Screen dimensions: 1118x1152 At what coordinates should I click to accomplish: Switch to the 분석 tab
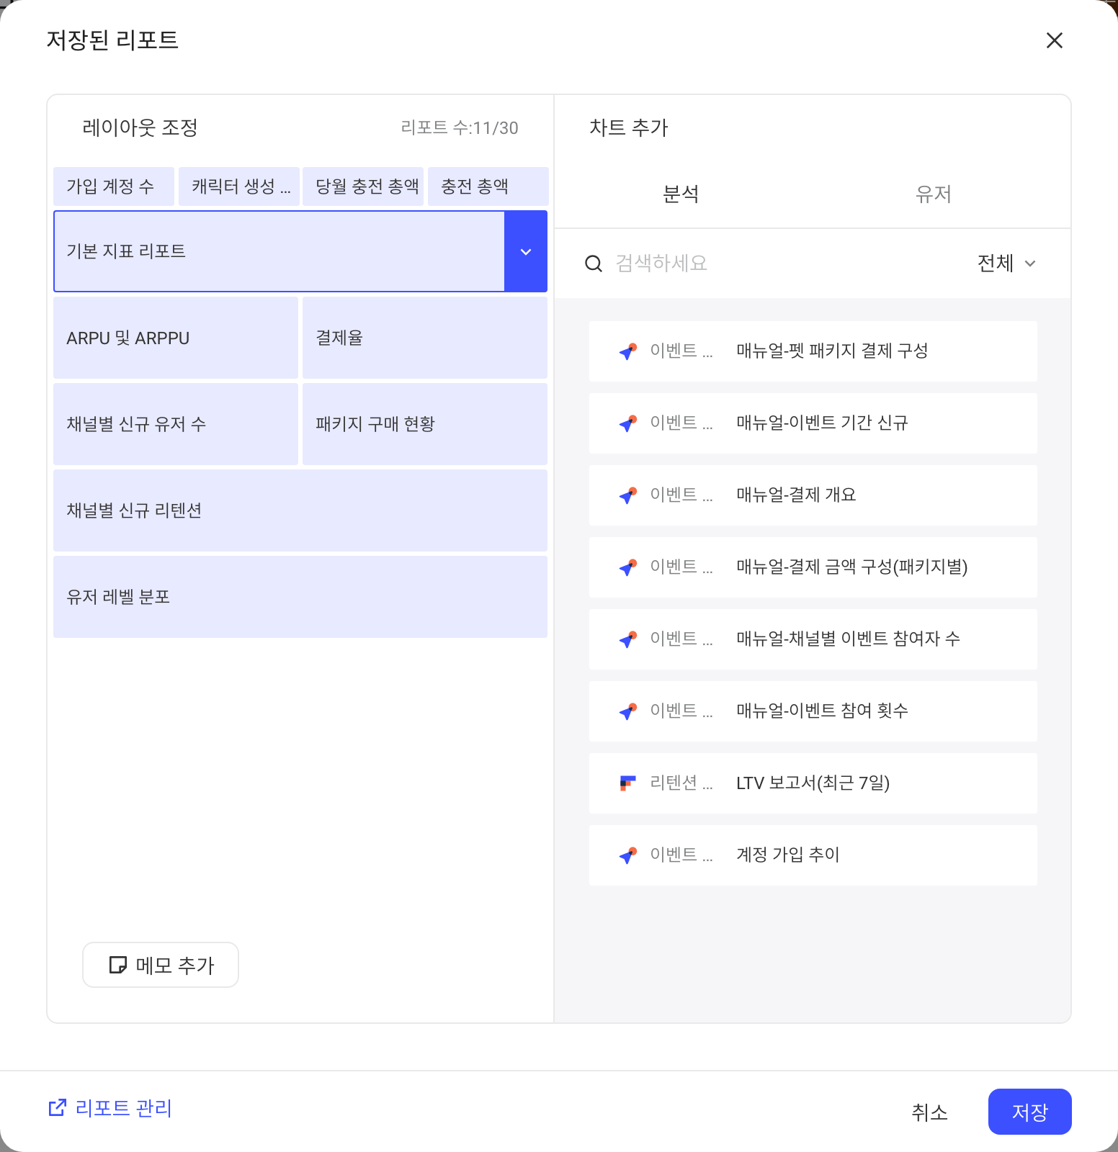click(x=681, y=194)
